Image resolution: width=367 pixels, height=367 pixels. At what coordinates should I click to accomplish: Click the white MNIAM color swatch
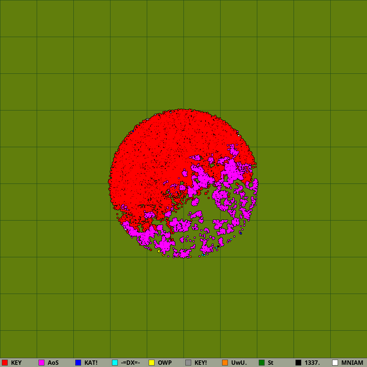click(335, 363)
